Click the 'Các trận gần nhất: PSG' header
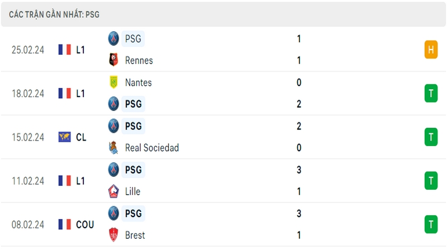The width and height of the screenshot is (447, 251). (x=54, y=15)
